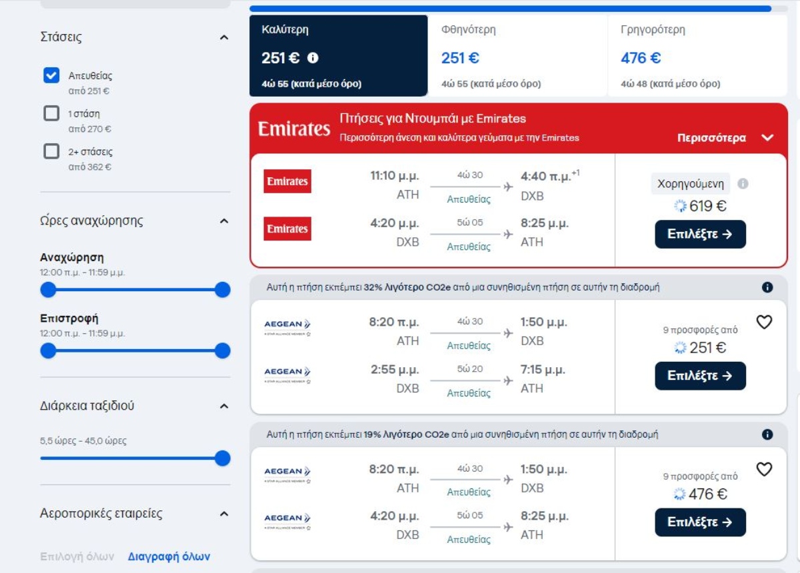
Task: Check the 1 στάση filter checkbox
Action: 51,113
